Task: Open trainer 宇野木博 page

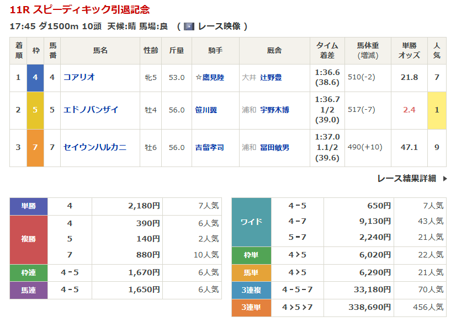Action: [274, 110]
